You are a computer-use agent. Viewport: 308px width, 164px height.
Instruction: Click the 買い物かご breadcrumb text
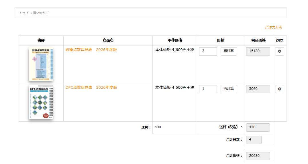[41, 13]
